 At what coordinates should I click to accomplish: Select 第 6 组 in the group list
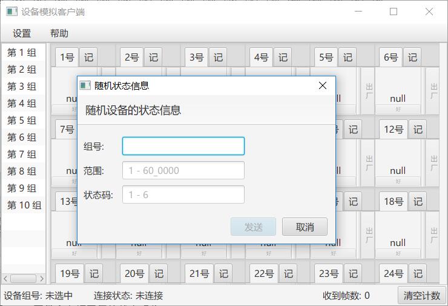pyautogui.click(x=24, y=138)
